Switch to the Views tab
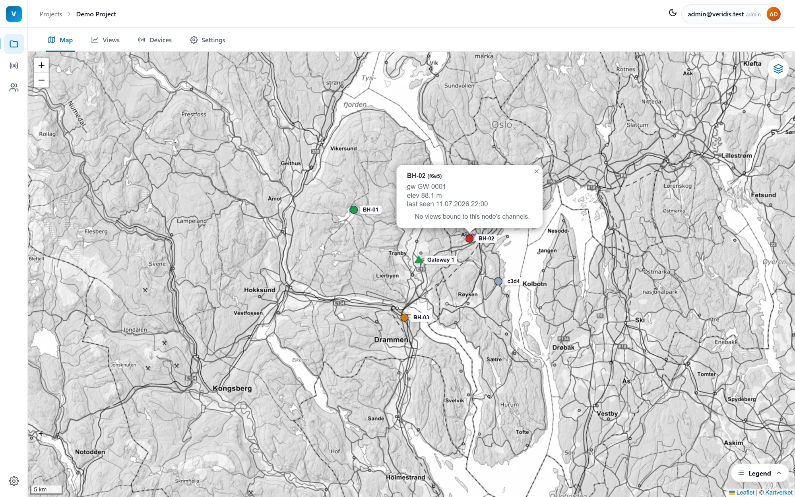The image size is (795, 497). point(105,40)
